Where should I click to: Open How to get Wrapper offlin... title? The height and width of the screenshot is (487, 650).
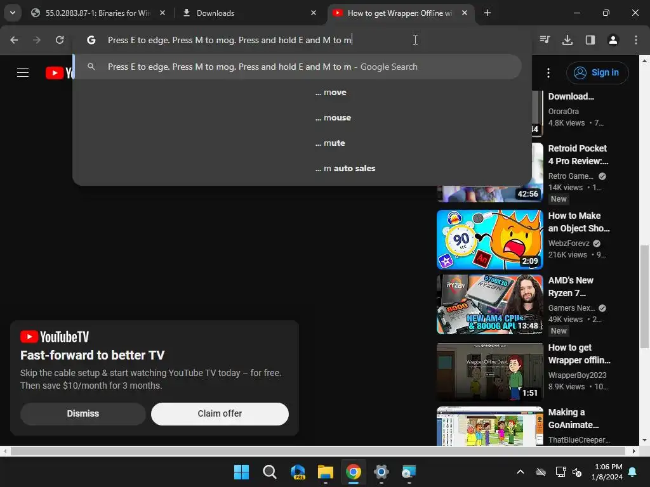(579, 354)
